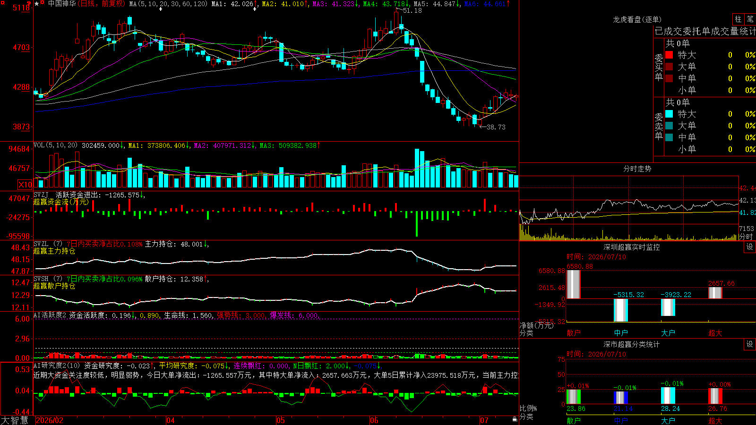Select the 超大 category under 深市超赢分类统计
The width and height of the screenshot is (756, 425).
pyautogui.click(x=715, y=421)
